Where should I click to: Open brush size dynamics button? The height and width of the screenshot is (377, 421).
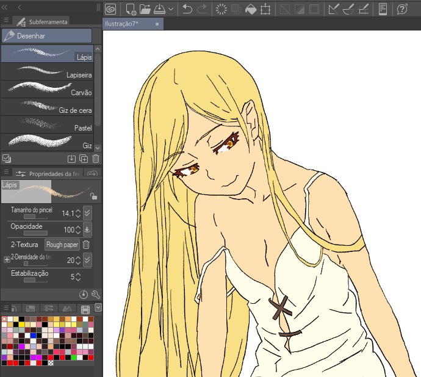[87, 213]
